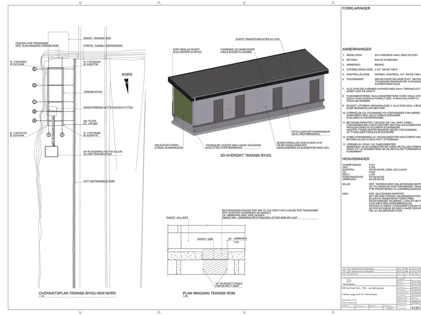Viewport: 421px width, 315px height.
Task: Click note 3 'ARMERING' in ANMERKNINGER
Action: (x=364, y=65)
